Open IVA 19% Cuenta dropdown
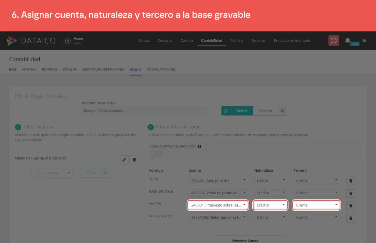Viewport: 376px width, 243px height. [x=218, y=205]
